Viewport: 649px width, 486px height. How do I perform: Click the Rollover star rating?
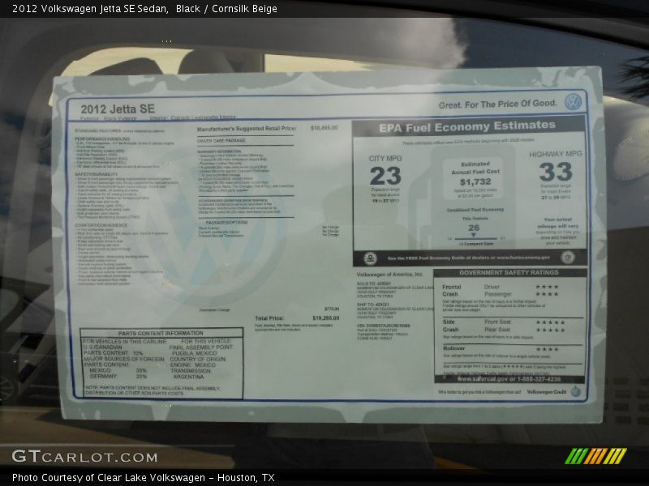point(547,349)
